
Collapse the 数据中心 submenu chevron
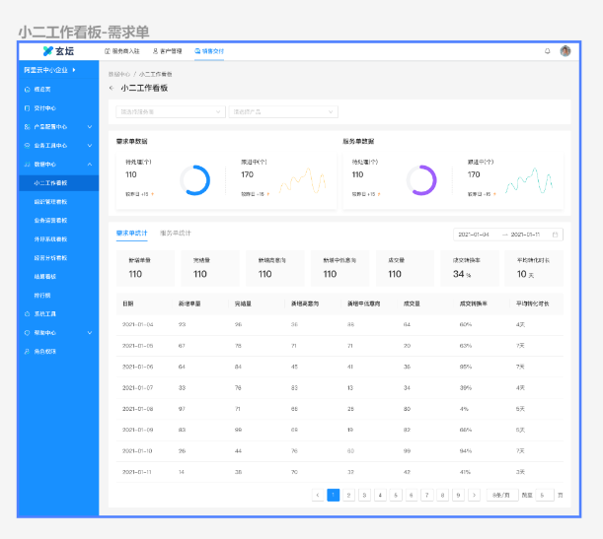tap(90, 165)
